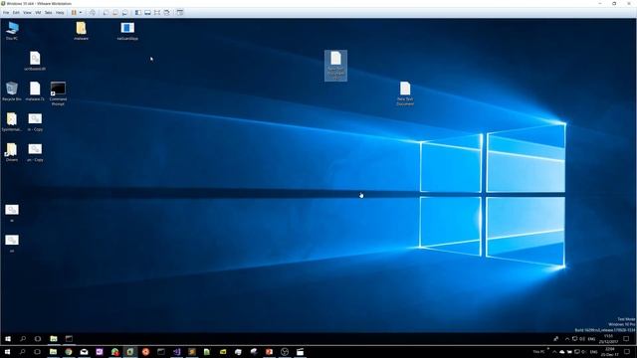Viewport: 637px width, 358px height.
Task: Open the snapshot manager toolbar icon
Action: [125, 13]
